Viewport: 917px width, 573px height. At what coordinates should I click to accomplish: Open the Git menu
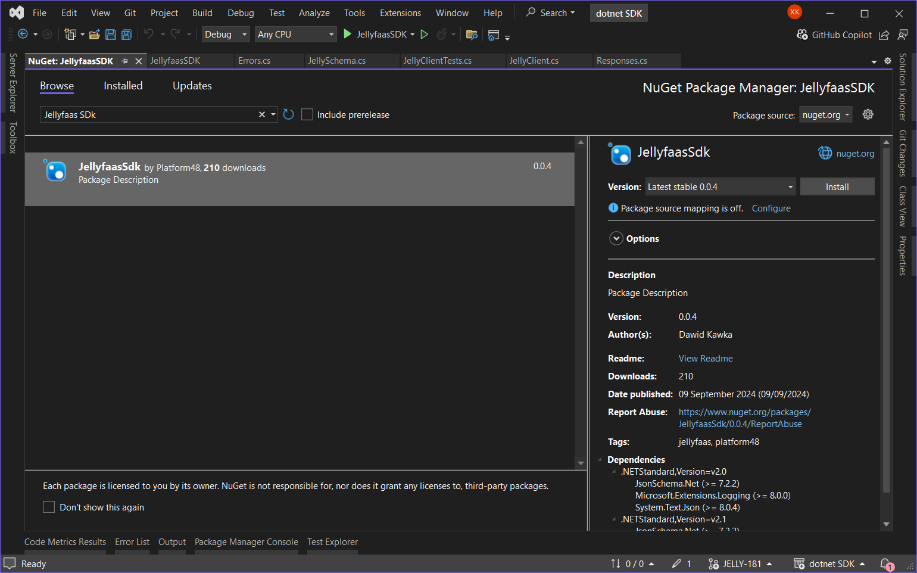click(130, 13)
